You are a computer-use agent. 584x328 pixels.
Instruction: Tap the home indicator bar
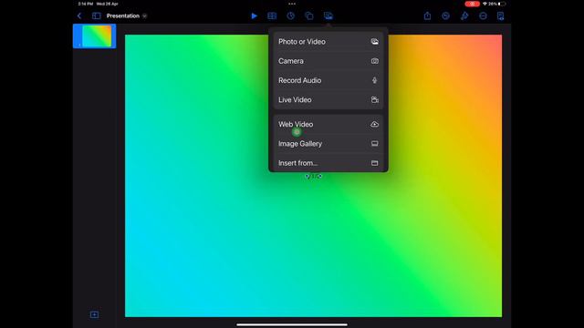[292, 324]
